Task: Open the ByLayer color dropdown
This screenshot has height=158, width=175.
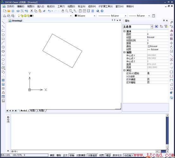Action: (x=85, y=16)
